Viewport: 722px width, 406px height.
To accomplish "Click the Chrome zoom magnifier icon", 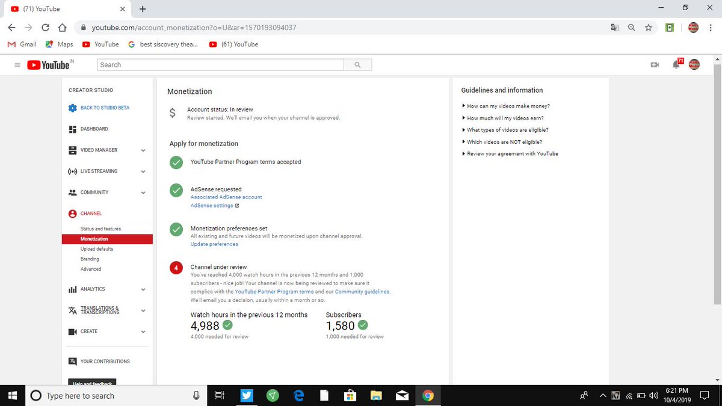I will 631,27.
